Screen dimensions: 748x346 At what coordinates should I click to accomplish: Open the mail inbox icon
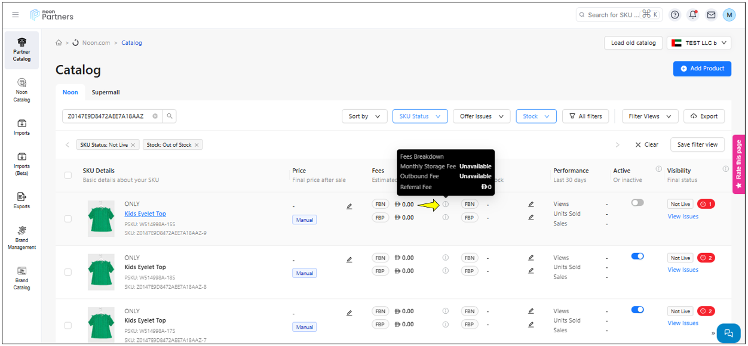[711, 15]
